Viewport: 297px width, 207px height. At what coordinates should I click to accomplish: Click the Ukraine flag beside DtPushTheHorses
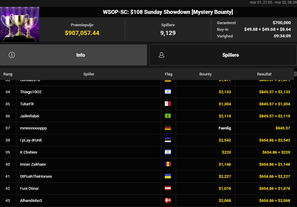pyautogui.click(x=168, y=176)
